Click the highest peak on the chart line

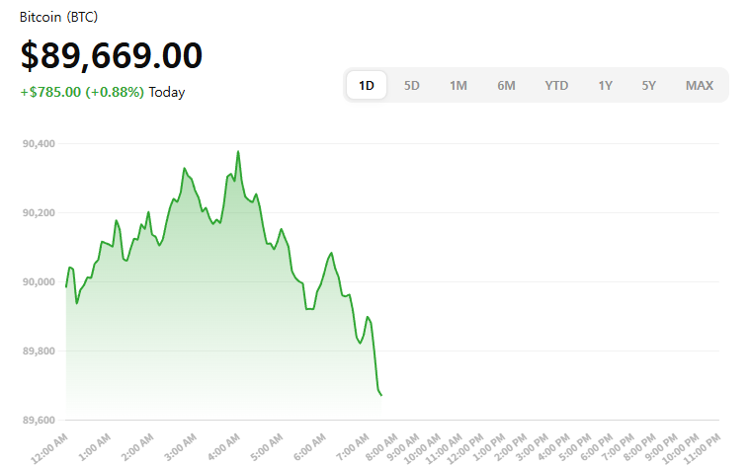click(x=238, y=152)
